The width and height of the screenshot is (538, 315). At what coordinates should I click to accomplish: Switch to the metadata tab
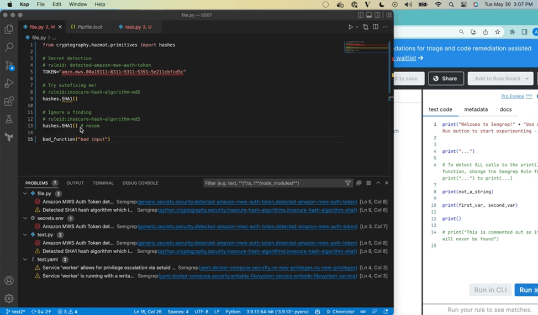click(x=476, y=110)
